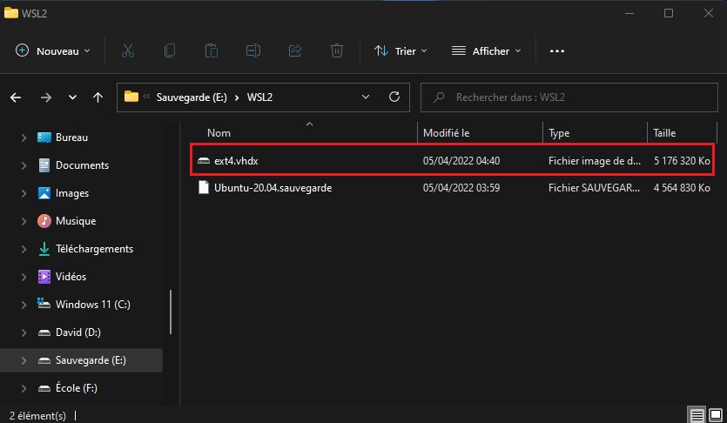Click Sauvegarde (E:) in address bar
Viewport: 727px width, 423px height.
(192, 97)
